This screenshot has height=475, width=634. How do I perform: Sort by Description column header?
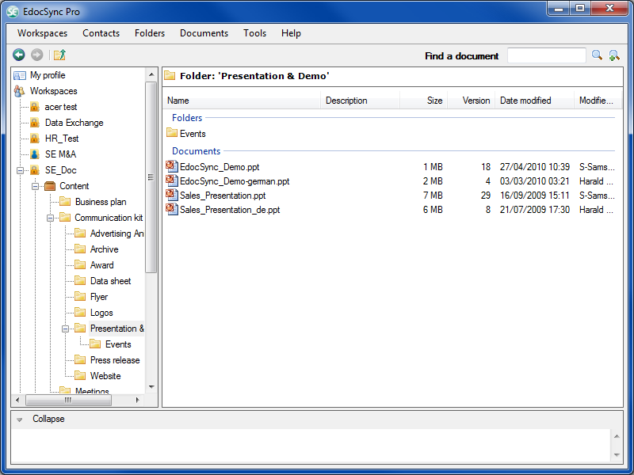pos(361,101)
